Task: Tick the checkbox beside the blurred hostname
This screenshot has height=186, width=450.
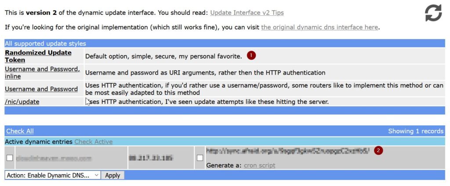Action: click(x=10, y=158)
